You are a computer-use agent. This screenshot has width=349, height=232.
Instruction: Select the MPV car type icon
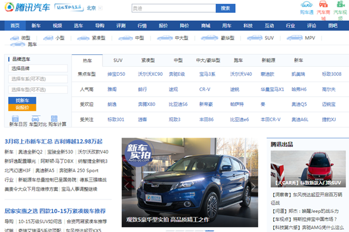(x=294, y=38)
